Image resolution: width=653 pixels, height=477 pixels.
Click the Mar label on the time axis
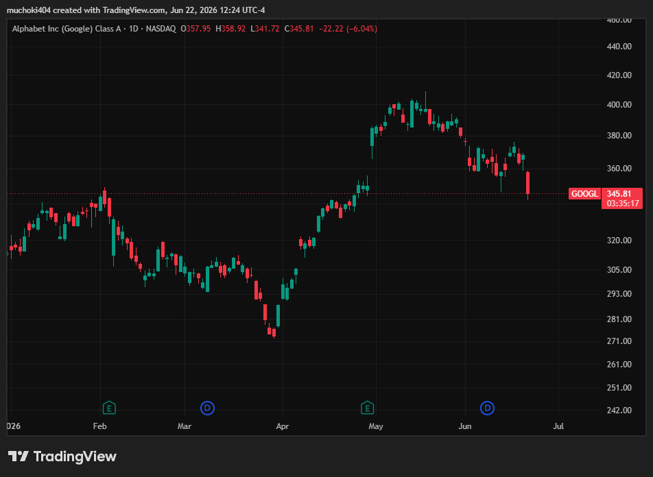pyautogui.click(x=185, y=426)
